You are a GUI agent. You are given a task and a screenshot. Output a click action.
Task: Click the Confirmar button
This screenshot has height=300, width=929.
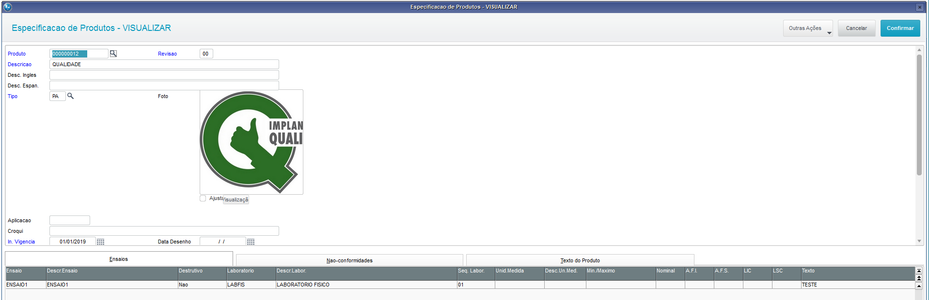point(900,28)
